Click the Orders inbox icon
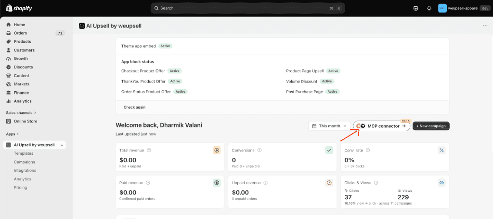Image resolution: width=493 pixels, height=219 pixels. 9,33
